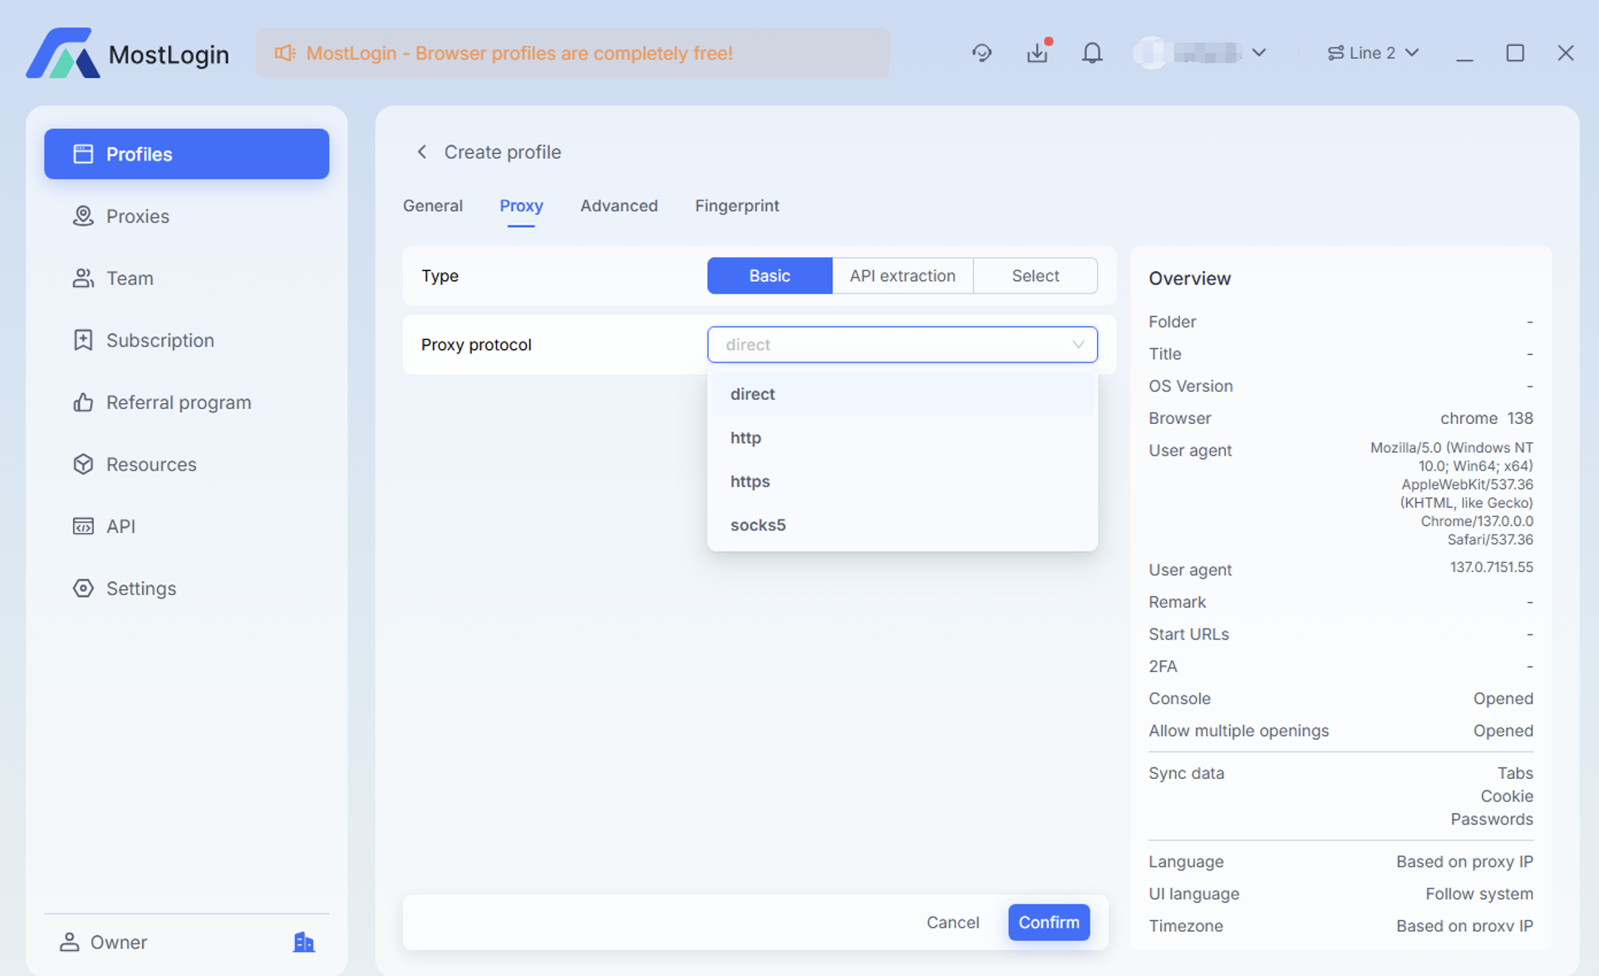
Task: Open the downloads icon with red dot
Action: [1037, 53]
